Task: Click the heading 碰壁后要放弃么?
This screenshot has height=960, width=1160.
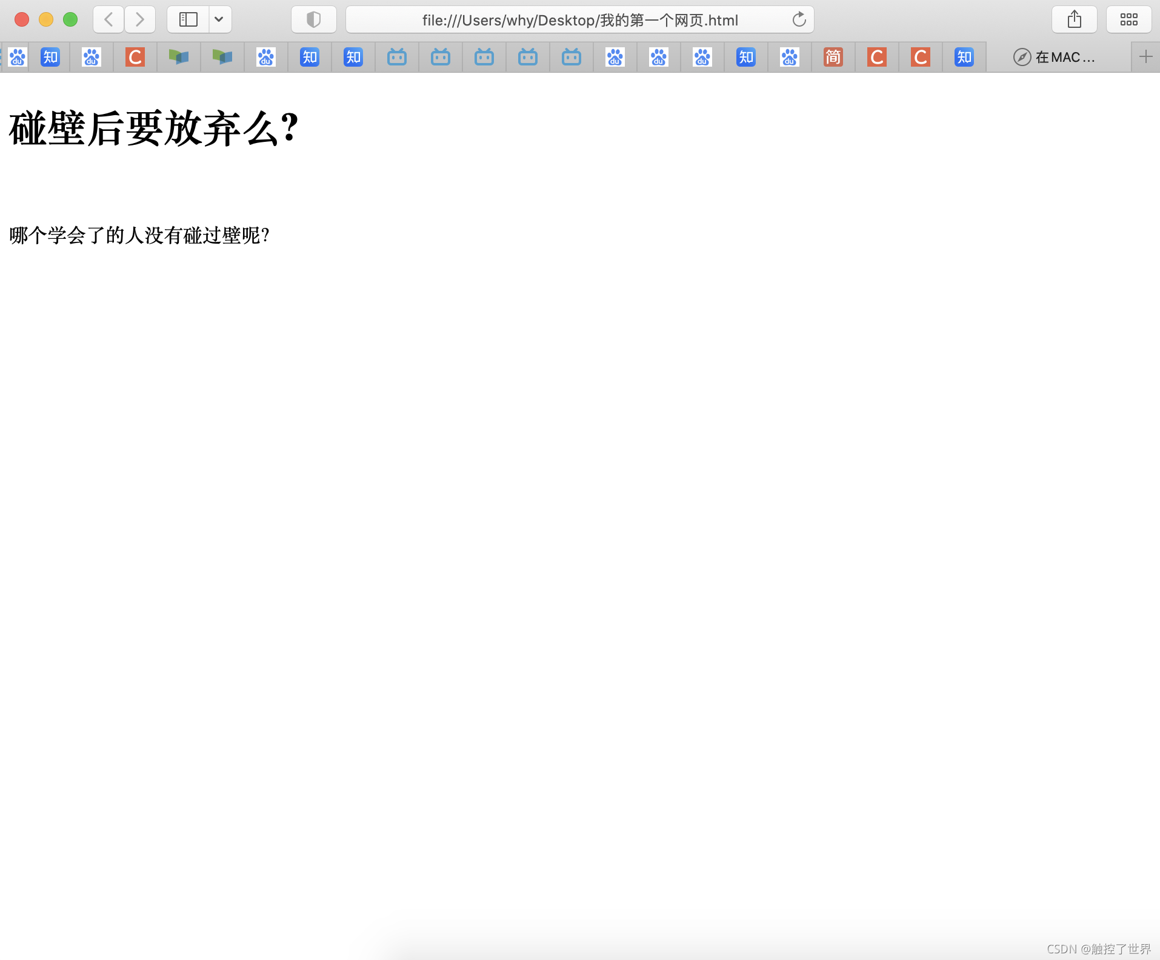Action: click(154, 128)
